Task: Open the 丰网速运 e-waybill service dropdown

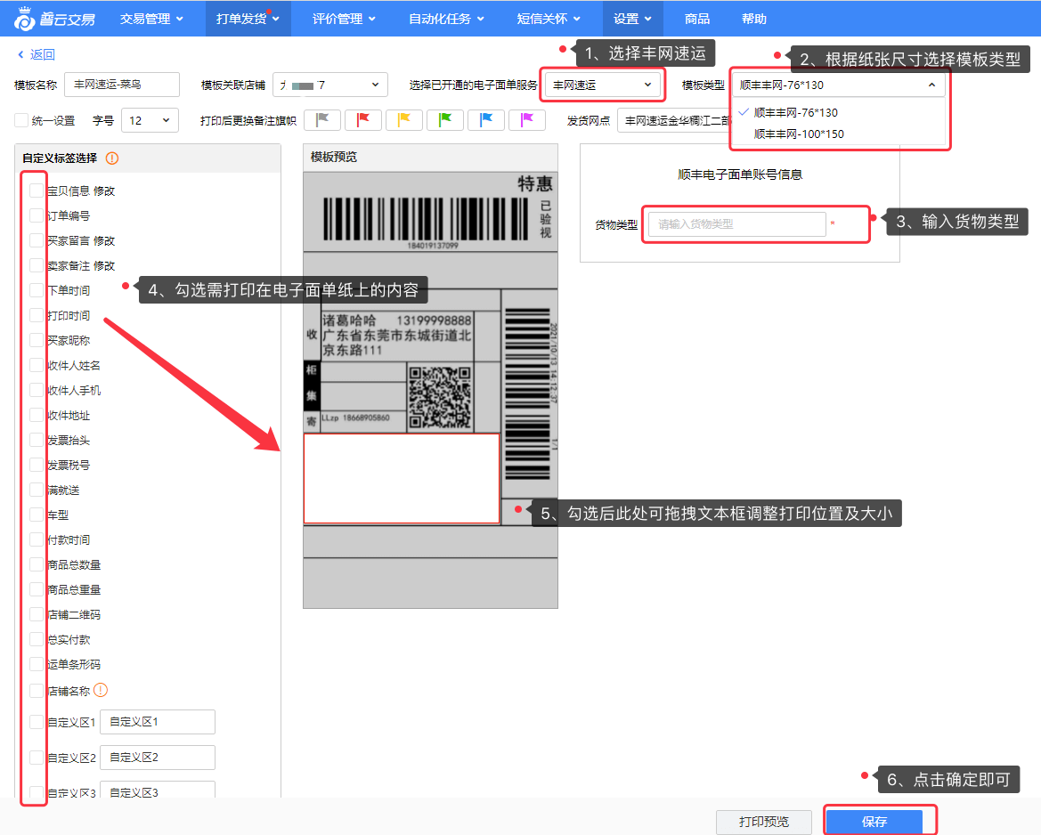Action: (x=602, y=85)
